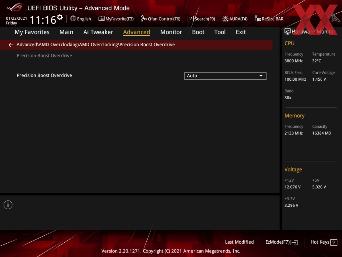Click Last Modified button
This screenshot has height=257, width=342.
(239, 242)
